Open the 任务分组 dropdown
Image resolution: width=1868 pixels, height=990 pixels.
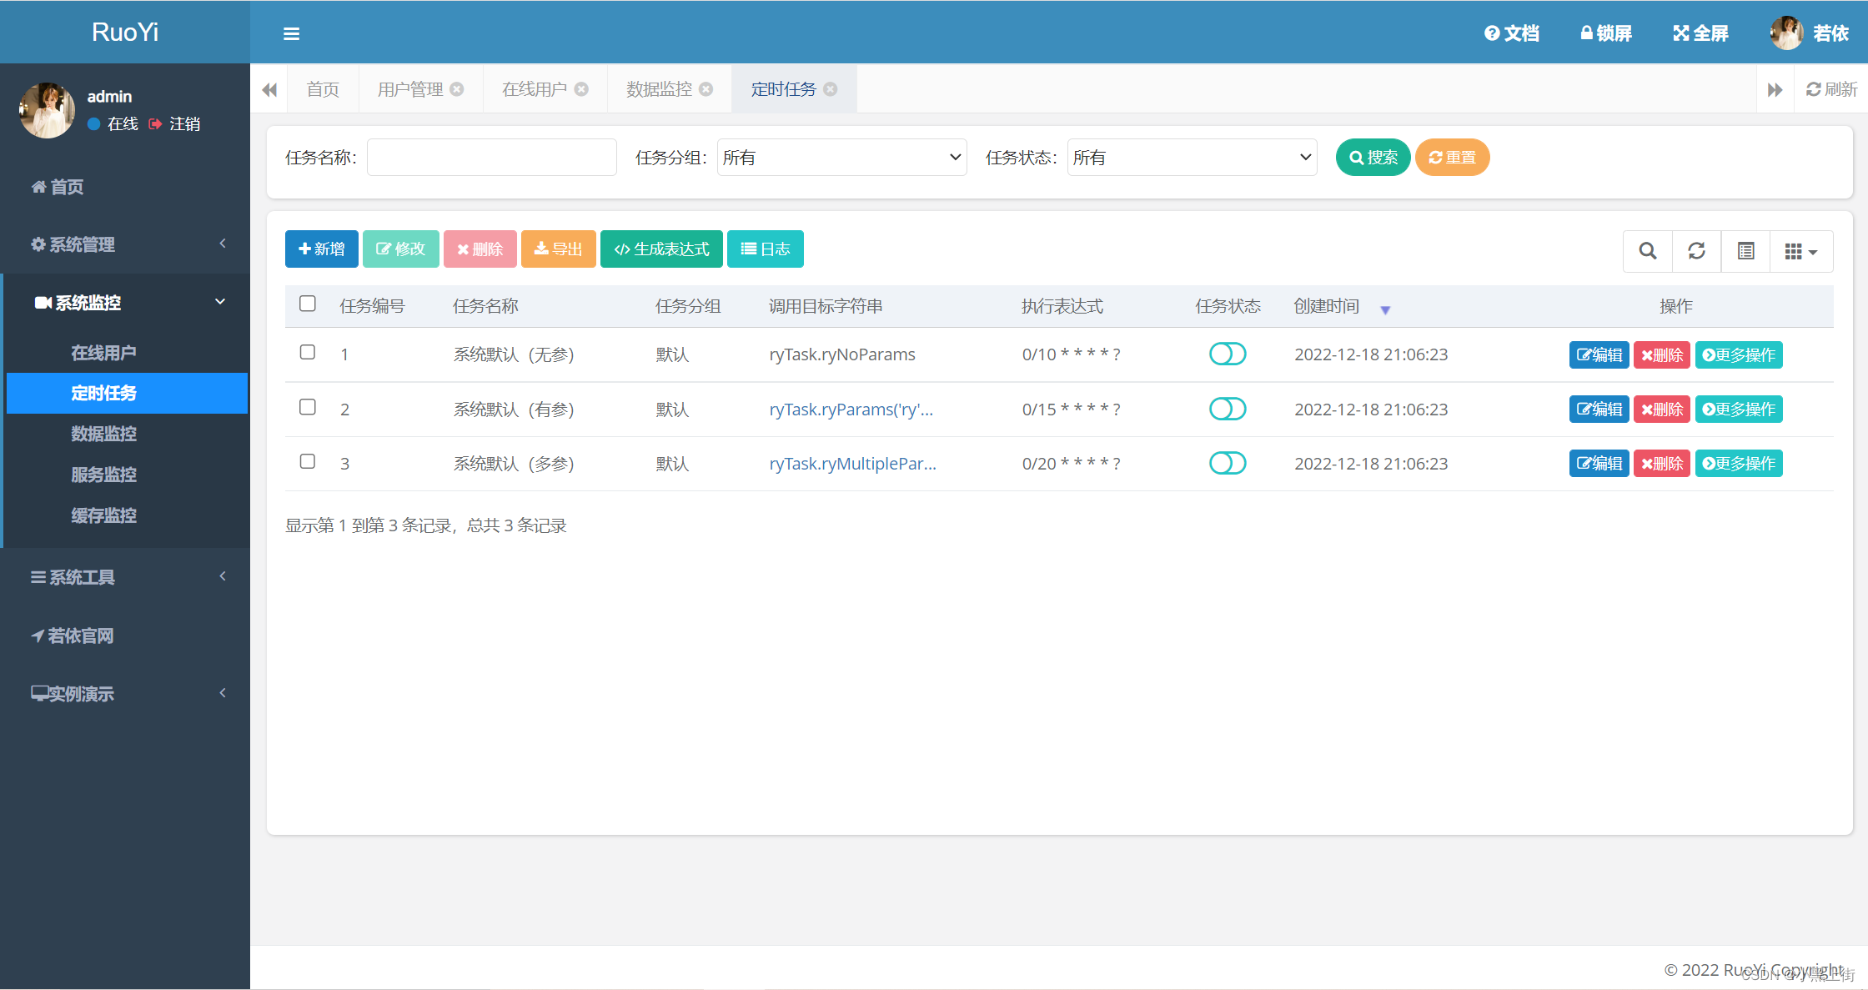(842, 158)
